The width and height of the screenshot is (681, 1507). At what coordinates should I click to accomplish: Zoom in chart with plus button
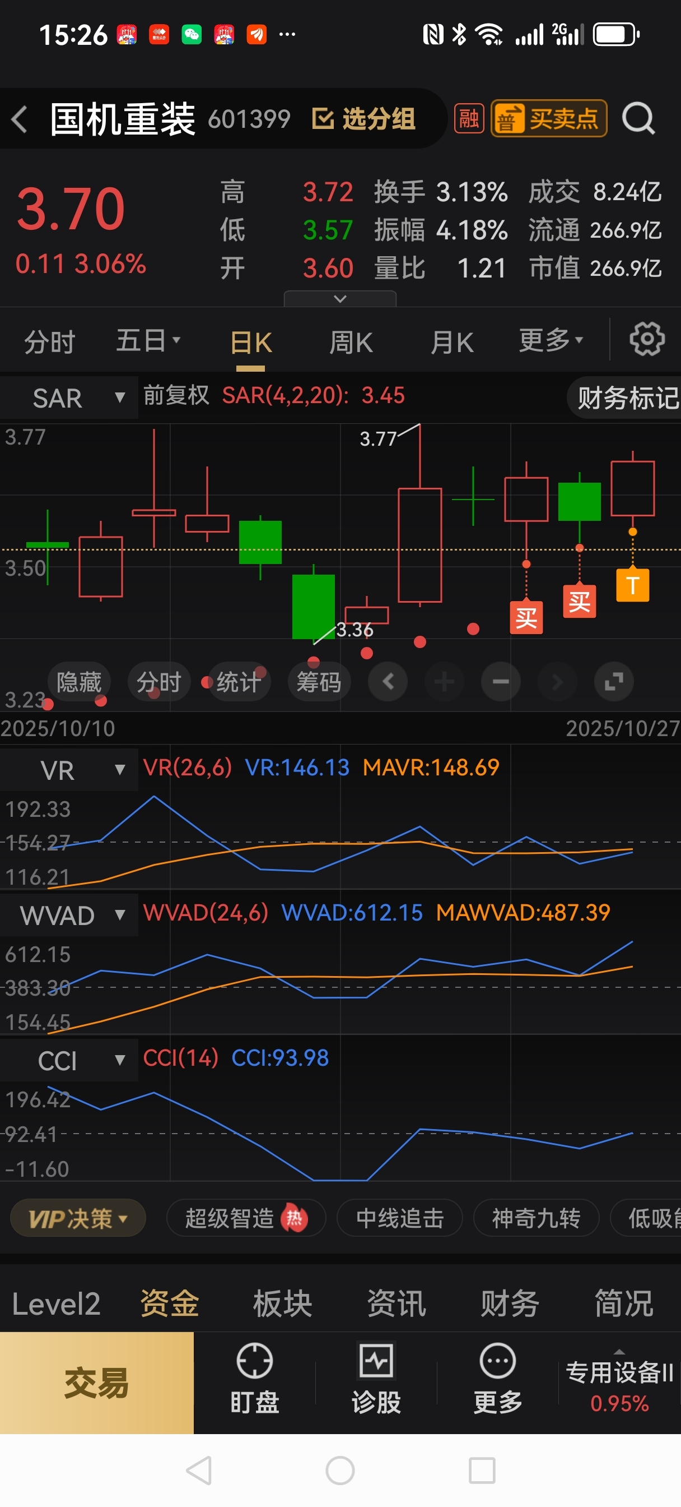point(444,682)
